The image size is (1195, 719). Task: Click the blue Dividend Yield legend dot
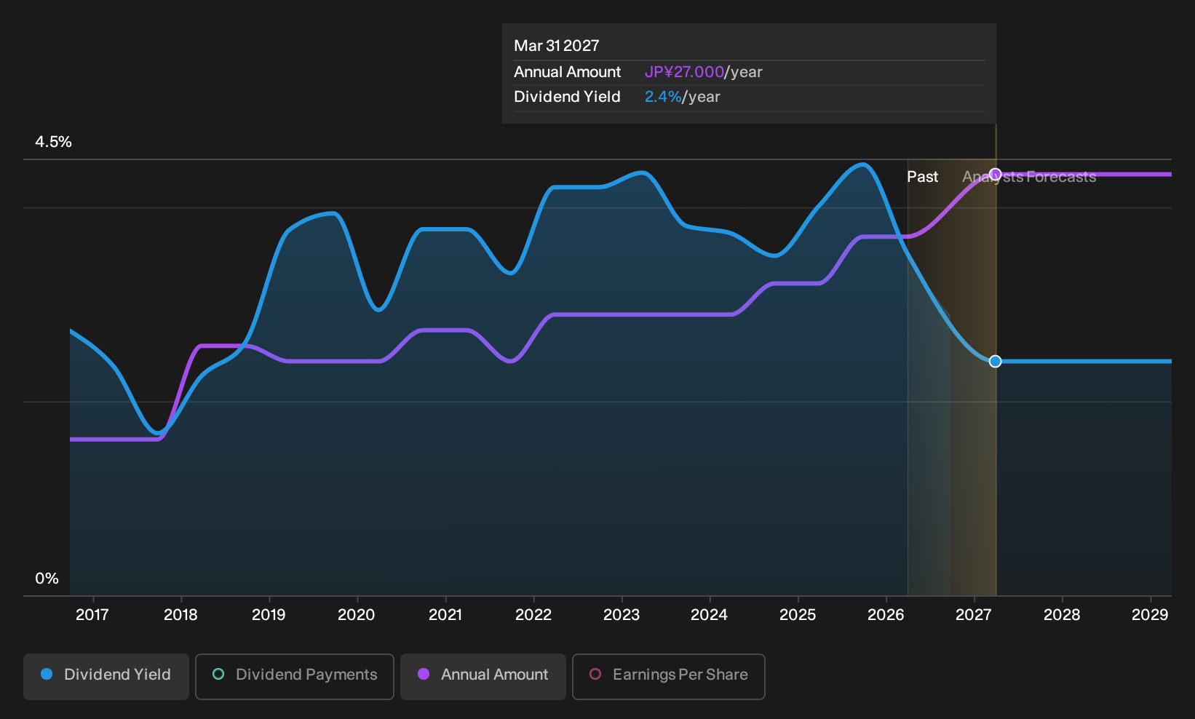(47, 674)
